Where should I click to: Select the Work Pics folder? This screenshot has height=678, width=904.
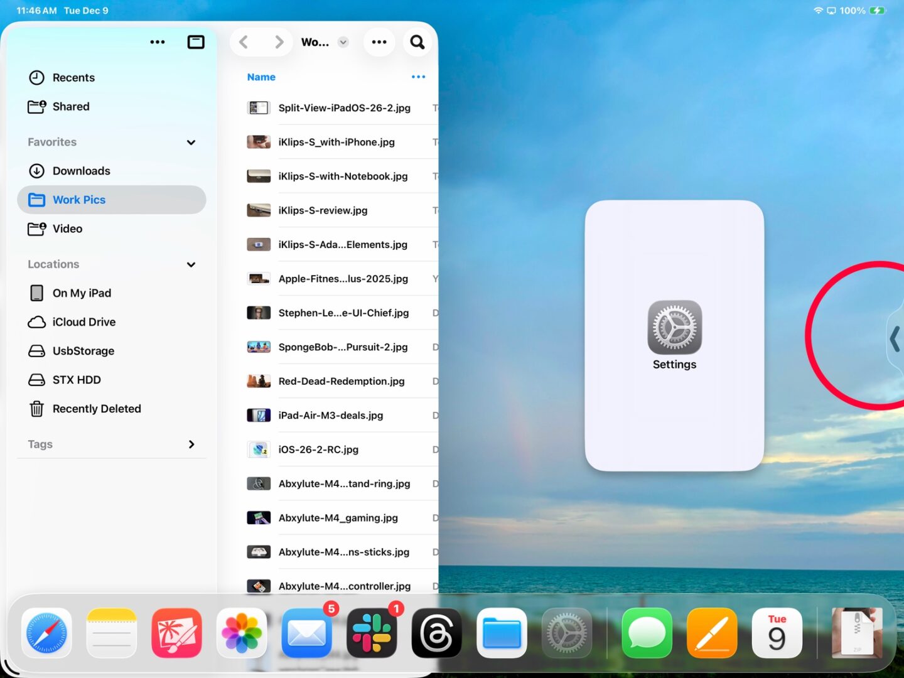tap(79, 200)
